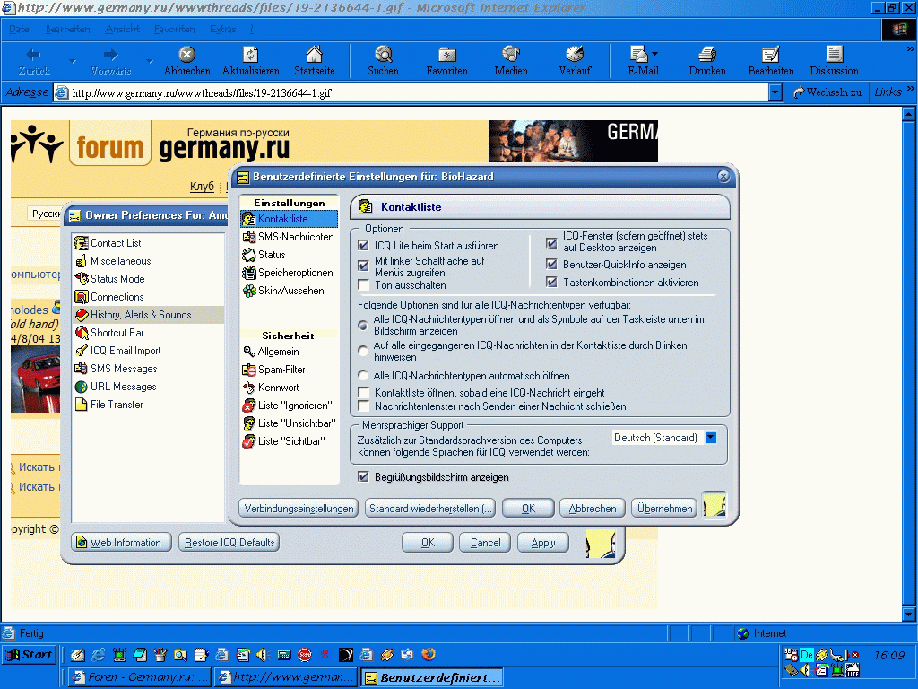Refresh page with Aktualisieren icon

click(251, 55)
